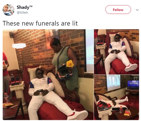Click the trademark symbol beside Shady
This screenshot has width=141, height=121.
31,6
